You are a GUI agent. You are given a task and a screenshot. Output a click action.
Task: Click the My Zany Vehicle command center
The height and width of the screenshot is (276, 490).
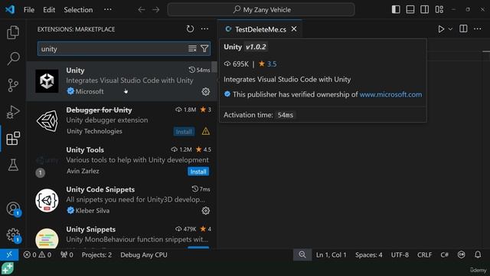(261, 10)
